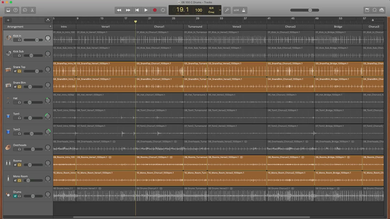This screenshot has width=390, height=219.
Task: Enable the count-in button
Action: pyautogui.click(x=236, y=10)
